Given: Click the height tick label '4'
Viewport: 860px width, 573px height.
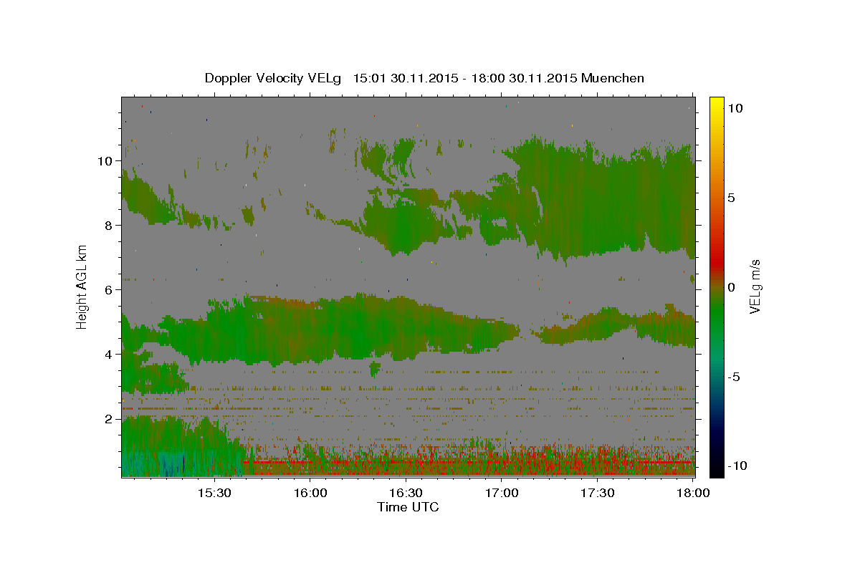Looking at the screenshot, I should pos(108,354).
